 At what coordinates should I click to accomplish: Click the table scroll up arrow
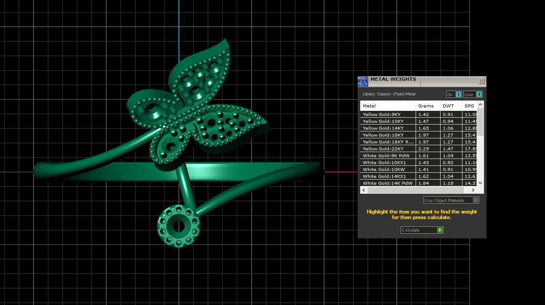click(x=481, y=104)
